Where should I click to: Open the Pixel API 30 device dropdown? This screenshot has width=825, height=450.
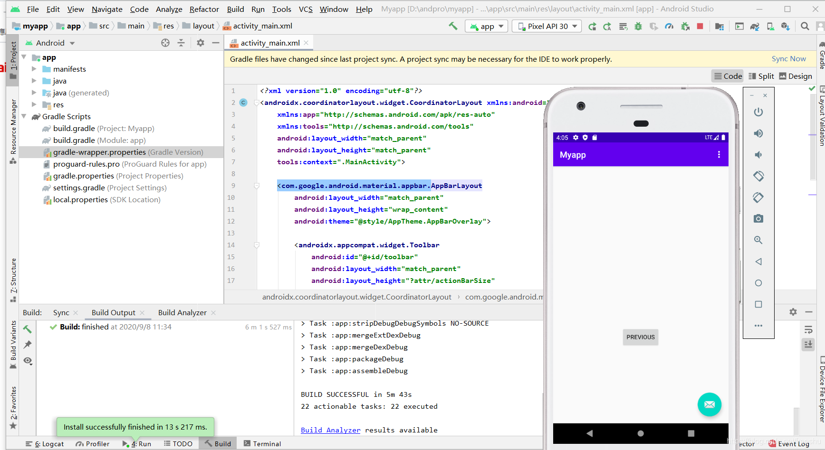tap(547, 27)
